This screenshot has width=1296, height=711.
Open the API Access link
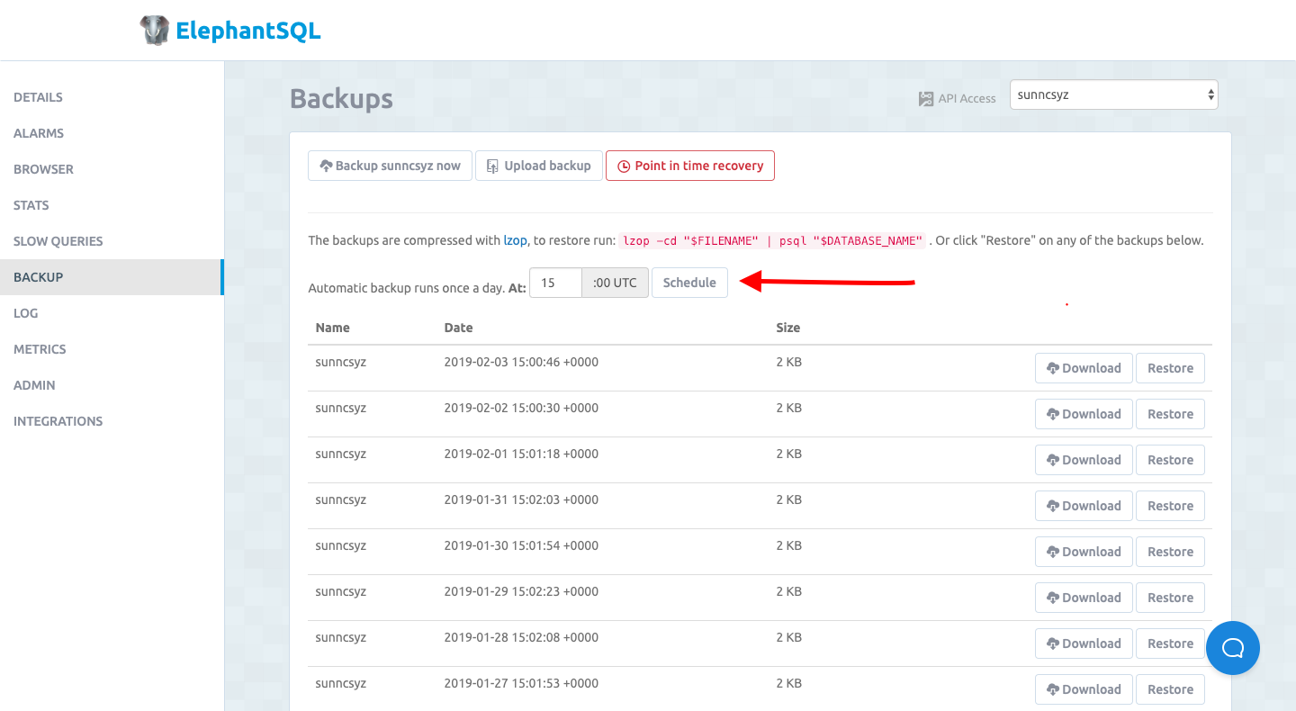coord(967,99)
